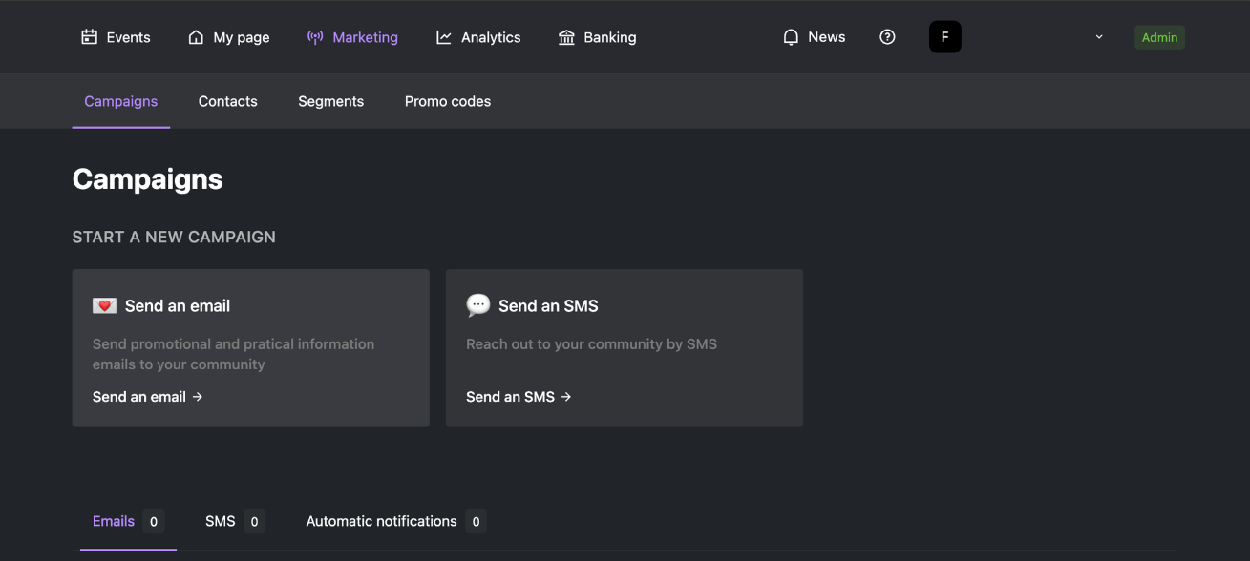The width and height of the screenshot is (1250, 561).
Task: Select the Emails list tab
Action: pyautogui.click(x=128, y=521)
